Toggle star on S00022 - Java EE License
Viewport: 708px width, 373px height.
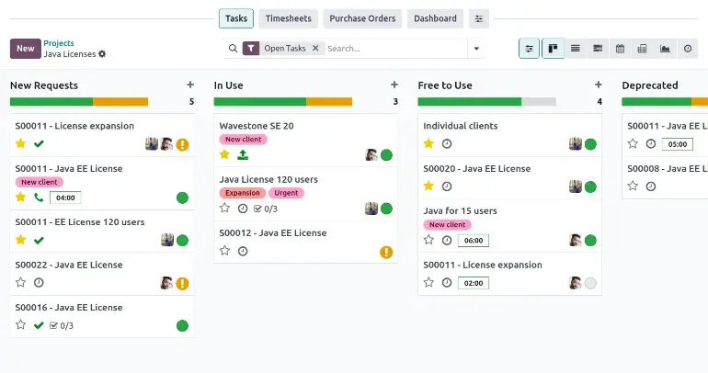[x=20, y=283]
